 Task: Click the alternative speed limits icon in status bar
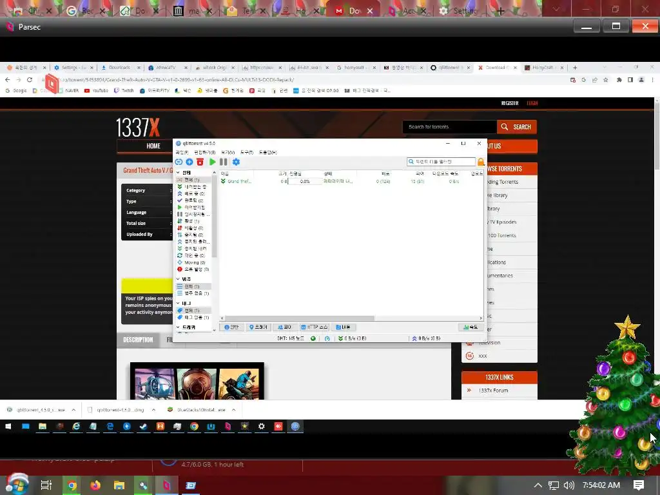click(x=327, y=338)
